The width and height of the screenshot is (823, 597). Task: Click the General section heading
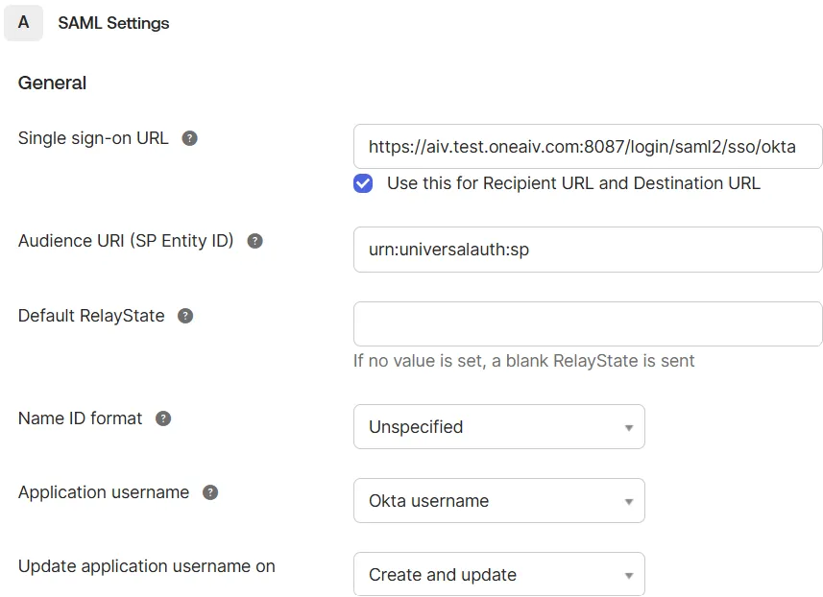point(52,83)
